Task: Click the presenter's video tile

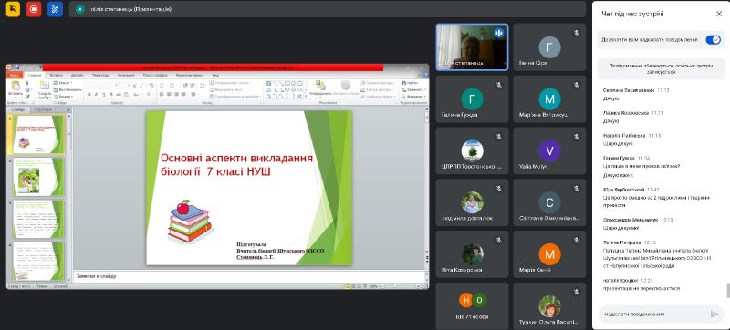Action: (x=472, y=46)
